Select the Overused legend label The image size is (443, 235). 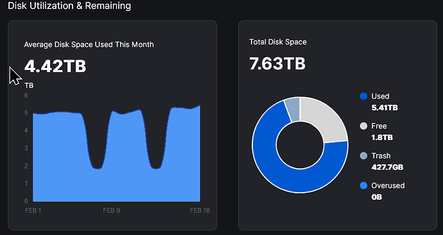tap(388, 186)
